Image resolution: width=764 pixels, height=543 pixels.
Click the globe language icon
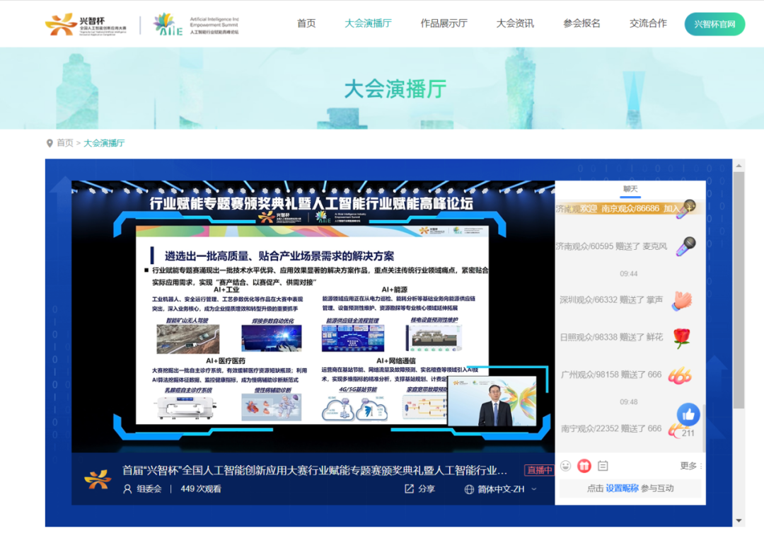click(469, 489)
